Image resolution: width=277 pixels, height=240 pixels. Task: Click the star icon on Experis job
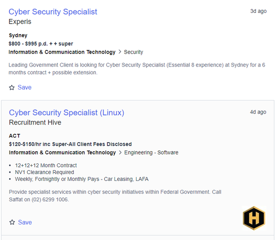[x=12, y=87]
